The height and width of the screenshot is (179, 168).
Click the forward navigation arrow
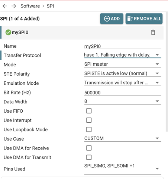tap(14, 6)
